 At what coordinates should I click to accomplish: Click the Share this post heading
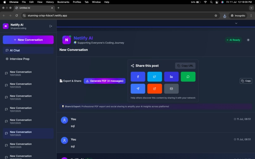coord(147,66)
